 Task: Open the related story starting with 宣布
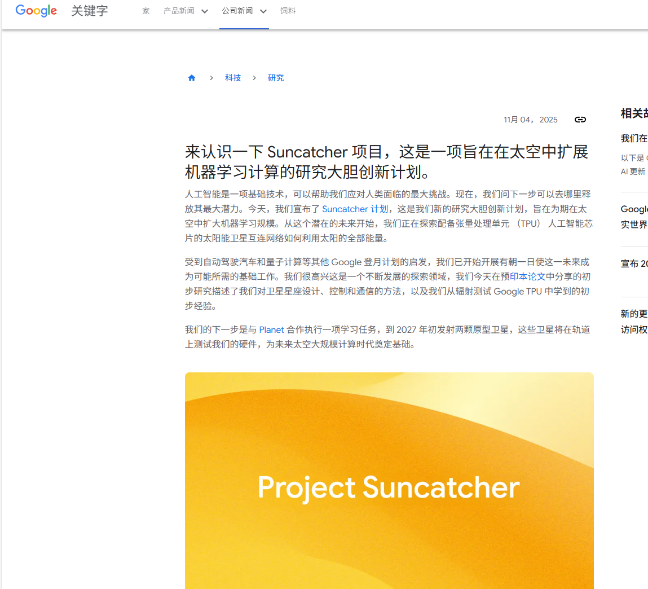[634, 263]
